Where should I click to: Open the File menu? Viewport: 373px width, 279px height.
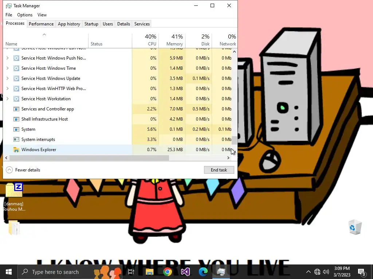[9, 15]
